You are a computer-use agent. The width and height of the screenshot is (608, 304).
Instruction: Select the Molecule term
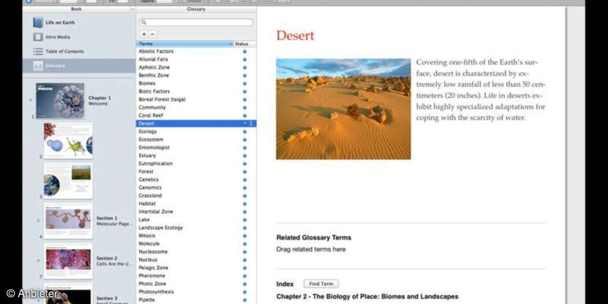tap(149, 244)
